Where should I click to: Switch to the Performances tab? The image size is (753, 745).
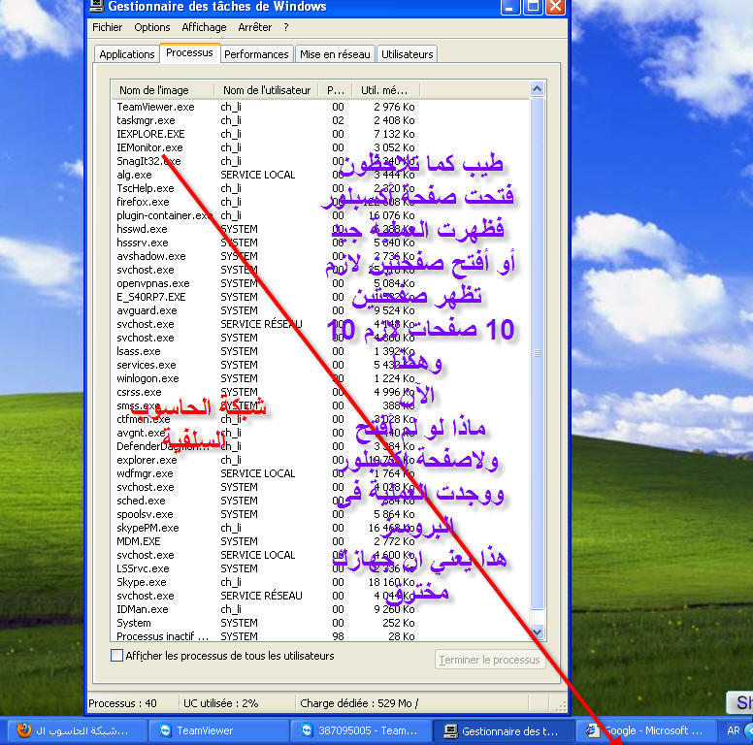coord(256,54)
